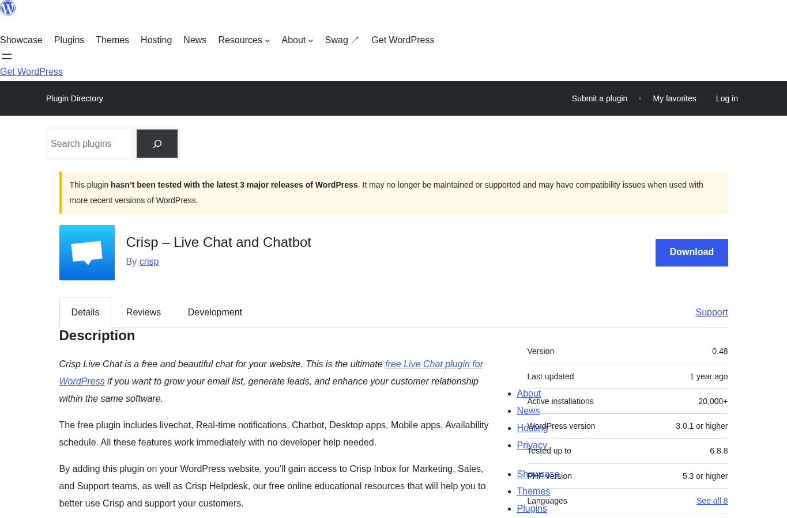Click the Description heading
The width and height of the screenshot is (787, 518).
click(x=97, y=336)
